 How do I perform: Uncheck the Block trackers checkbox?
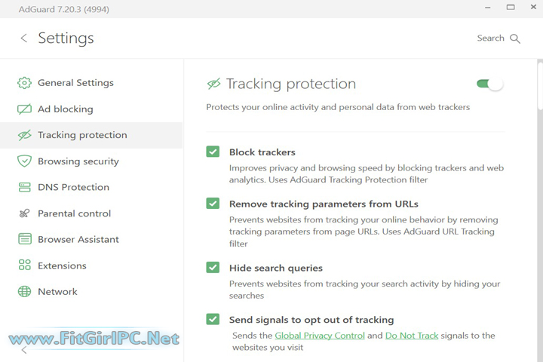pos(213,152)
